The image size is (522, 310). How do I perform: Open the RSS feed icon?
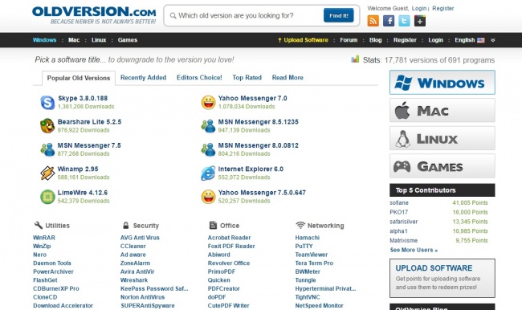[x=373, y=21]
